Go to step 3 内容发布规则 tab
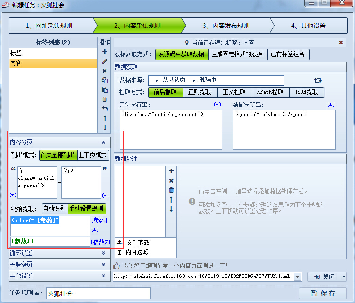Viewport: 355px width, 303px height. coord(226,26)
